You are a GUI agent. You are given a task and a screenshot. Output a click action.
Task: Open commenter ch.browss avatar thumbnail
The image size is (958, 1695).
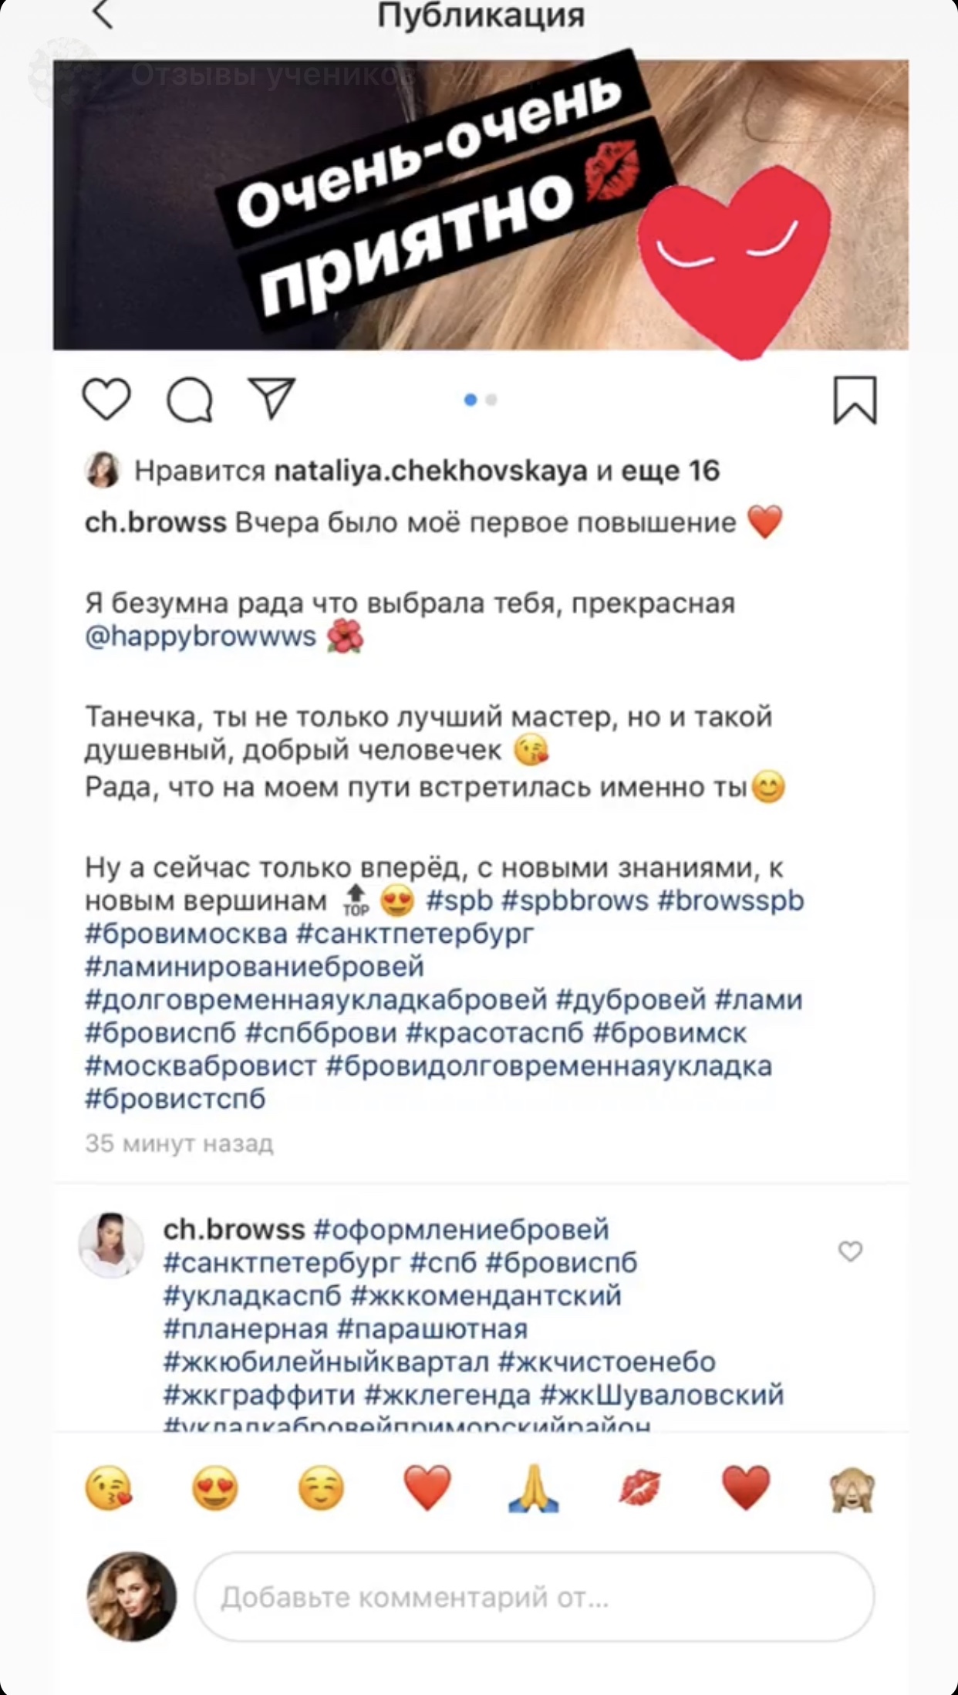click(x=111, y=1244)
